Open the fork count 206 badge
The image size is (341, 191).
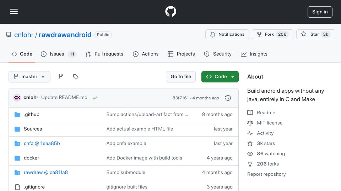pyautogui.click(x=282, y=34)
